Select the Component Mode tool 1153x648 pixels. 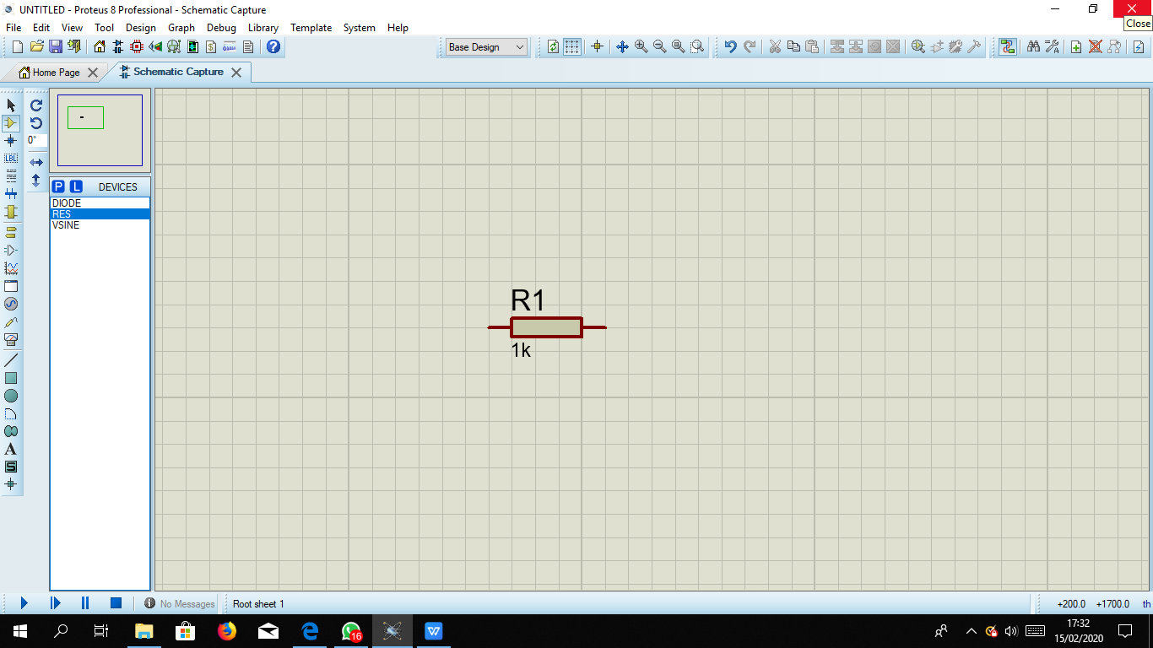11,123
